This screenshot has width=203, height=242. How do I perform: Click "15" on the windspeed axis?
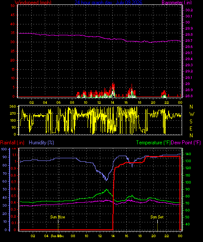pyautogui.click(x=13, y=69)
